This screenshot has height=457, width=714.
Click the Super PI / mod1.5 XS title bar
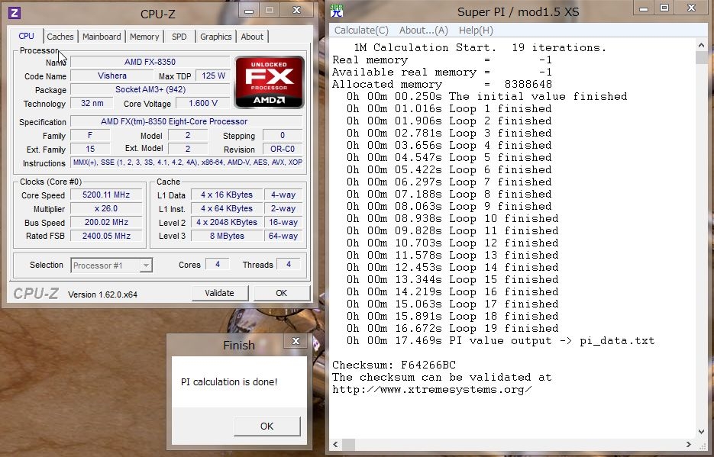point(519,11)
